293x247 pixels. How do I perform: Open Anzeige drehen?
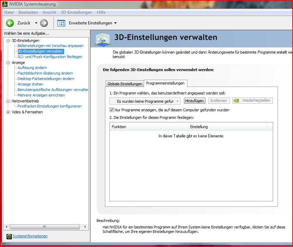31,84
